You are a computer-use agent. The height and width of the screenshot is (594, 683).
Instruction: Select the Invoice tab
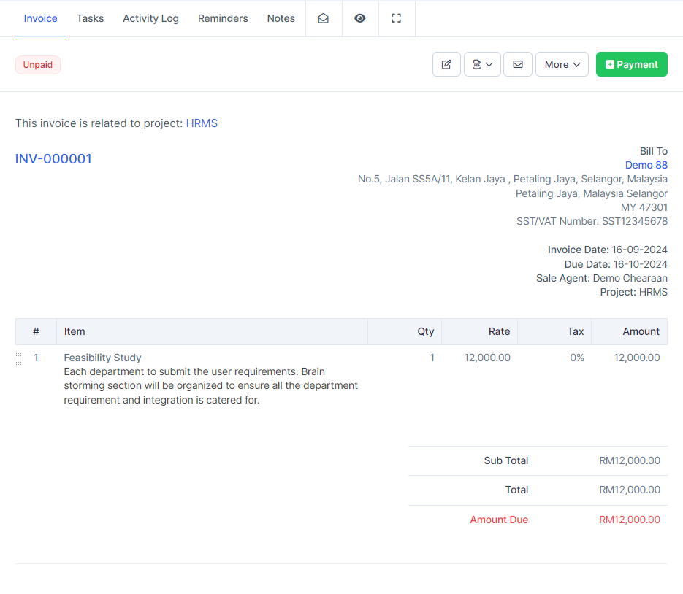[40, 18]
